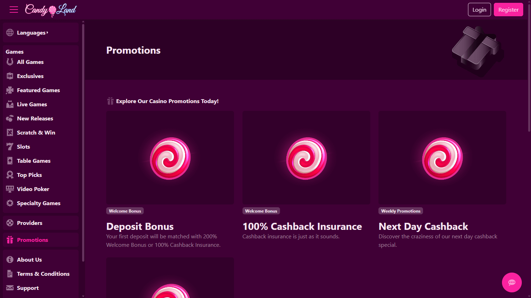Toggle the hamburger sidebar menu
Viewport: 531px width, 298px height.
click(x=13, y=10)
